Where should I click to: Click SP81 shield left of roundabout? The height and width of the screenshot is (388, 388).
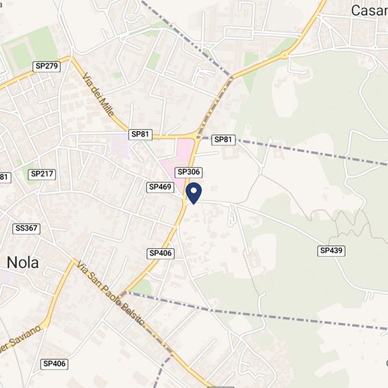[x=140, y=134]
